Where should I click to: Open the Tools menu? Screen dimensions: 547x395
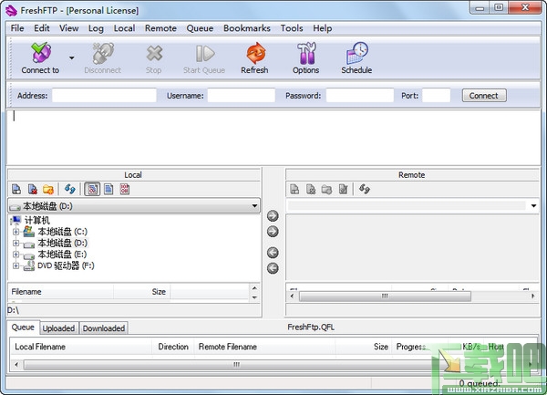(x=292, y=28)
